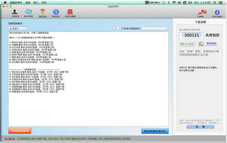Click the line '9: 传媒 板块 总共38只股票'
Screen dimensions: 227x143
[x=34, y=92]
